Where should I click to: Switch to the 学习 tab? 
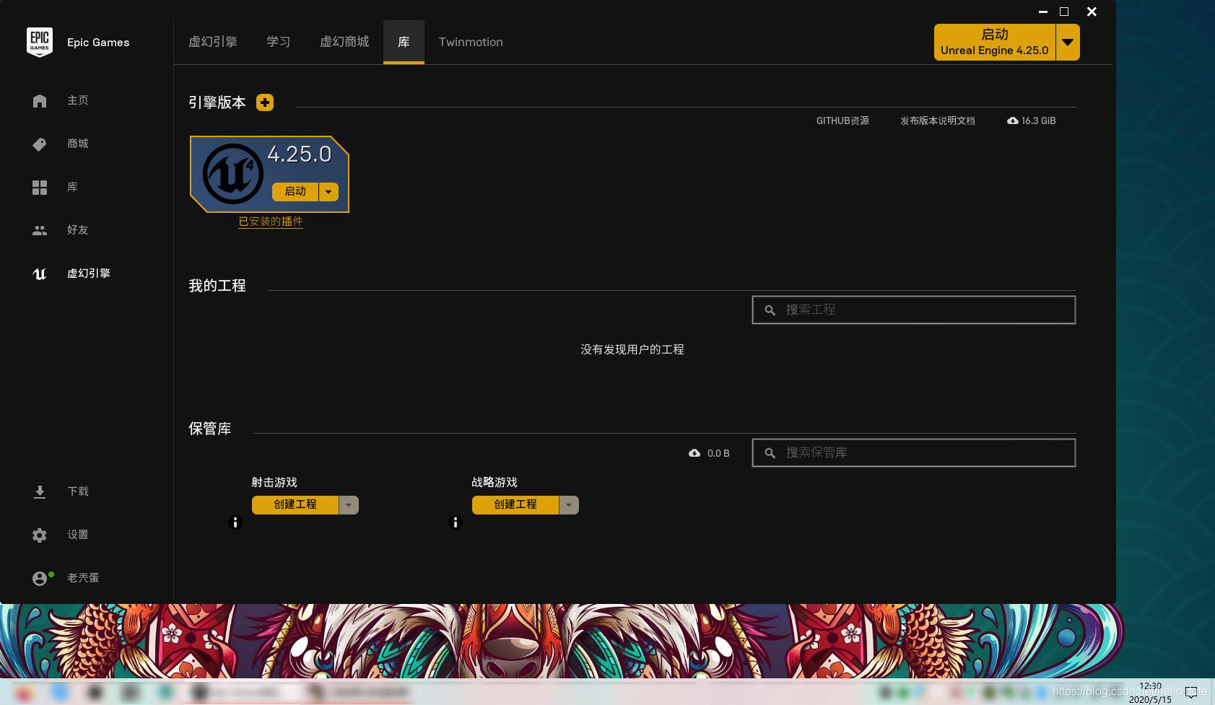point(278,42)
